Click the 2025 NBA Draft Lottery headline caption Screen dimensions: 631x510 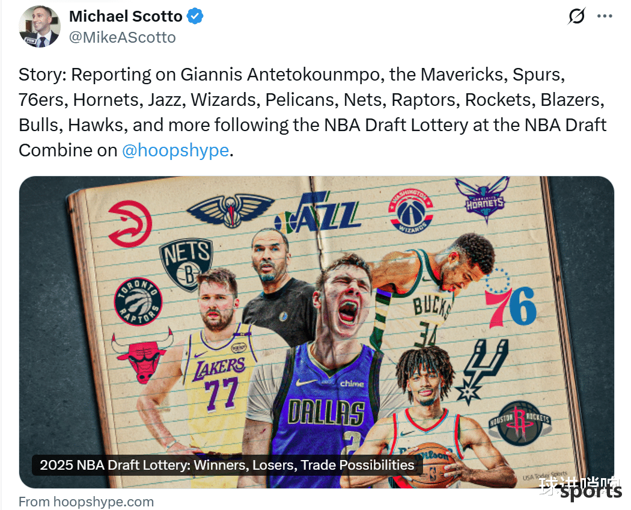click(x=227, y=465)
